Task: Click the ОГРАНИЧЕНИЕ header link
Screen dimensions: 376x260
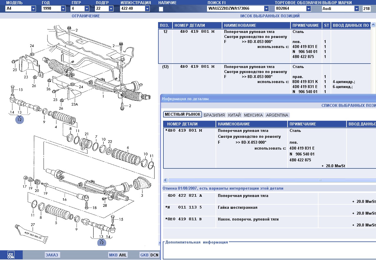Action: coord(86,16)
